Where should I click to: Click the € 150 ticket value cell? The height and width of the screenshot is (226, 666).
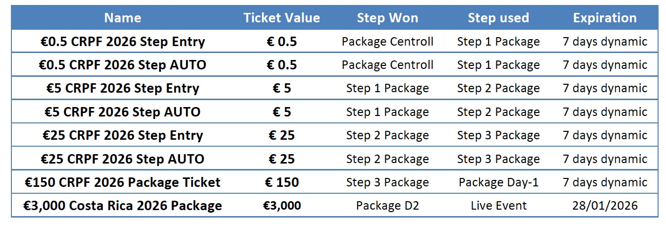point(281,182)
